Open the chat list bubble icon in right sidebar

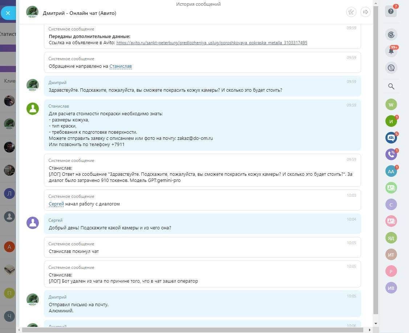[391, 68]
